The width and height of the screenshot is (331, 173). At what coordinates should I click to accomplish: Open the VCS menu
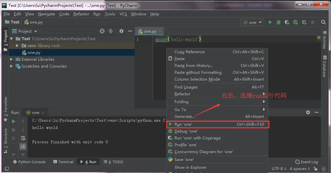123,14
